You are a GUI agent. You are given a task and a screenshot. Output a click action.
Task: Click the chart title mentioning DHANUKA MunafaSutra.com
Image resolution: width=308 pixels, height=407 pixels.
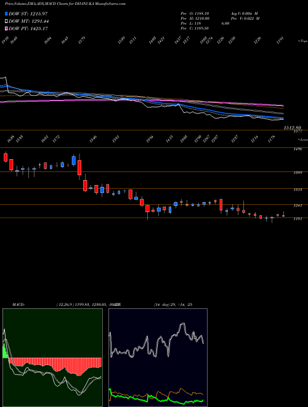point(65,4)
